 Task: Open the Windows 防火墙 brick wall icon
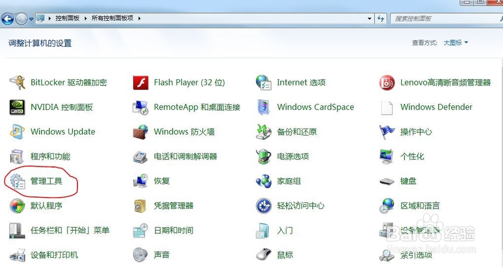pyautogui.click(x=140, y=132)
